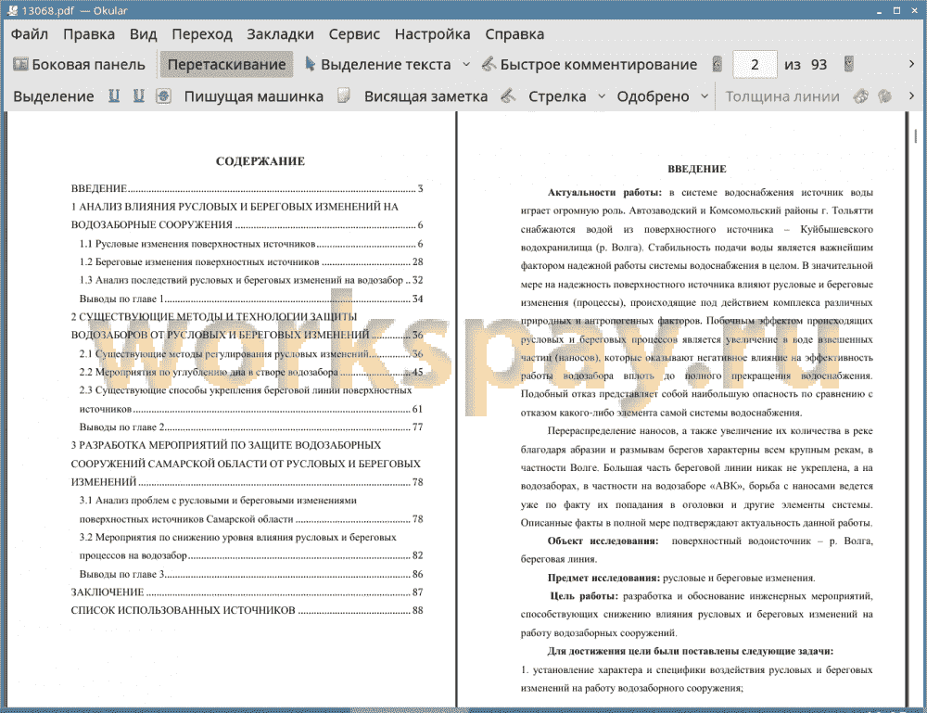927x713 pixels.
Task: Open dropdown arrow next to Стрелка
Action: click(x=602, y=96)
